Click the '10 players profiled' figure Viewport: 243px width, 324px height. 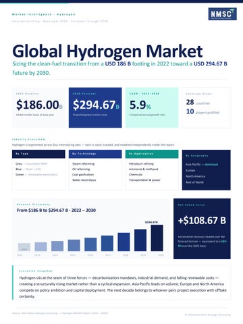click(x=202, y=111)
